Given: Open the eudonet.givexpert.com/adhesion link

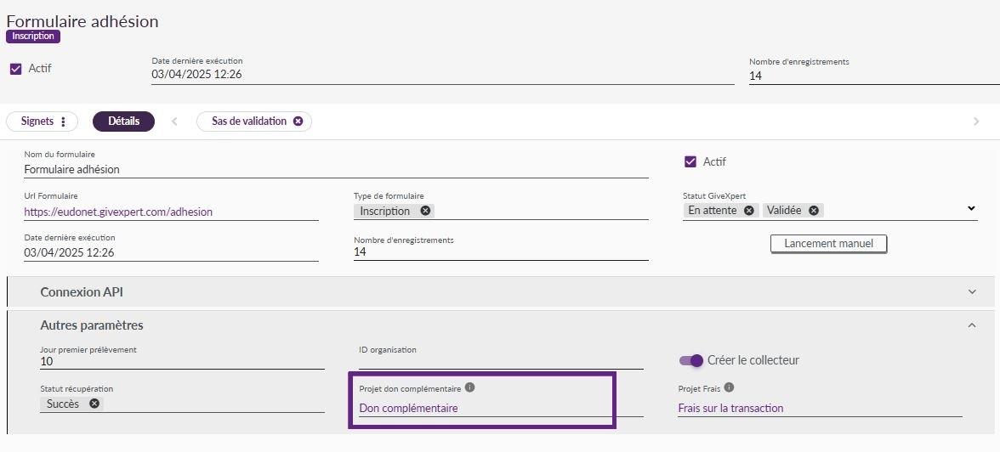Looking at the screenshot, I should 118,212.
